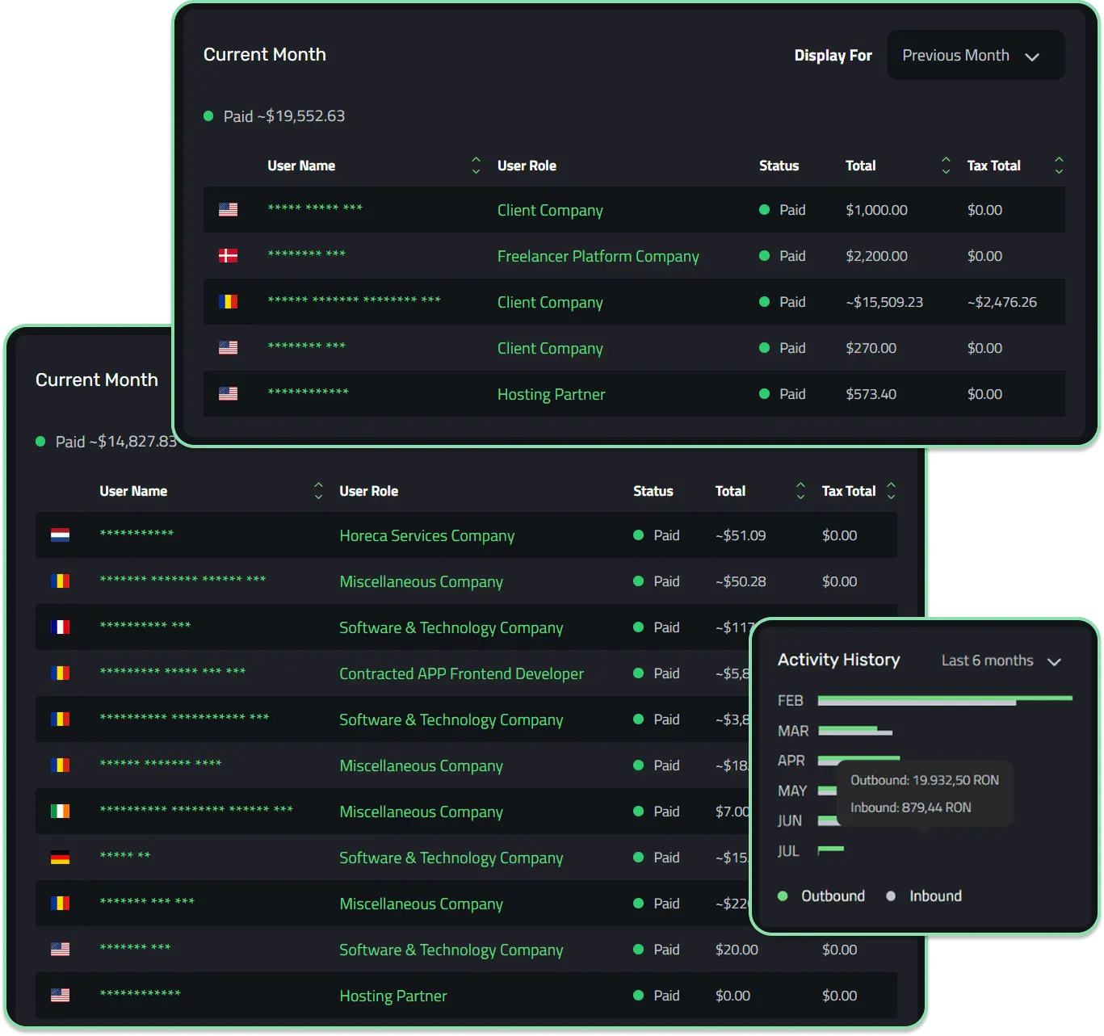Click Romania flag in Contracted APP Frontend row
This screenshot has height=1036, width=1104.
(x=60, y=673)
